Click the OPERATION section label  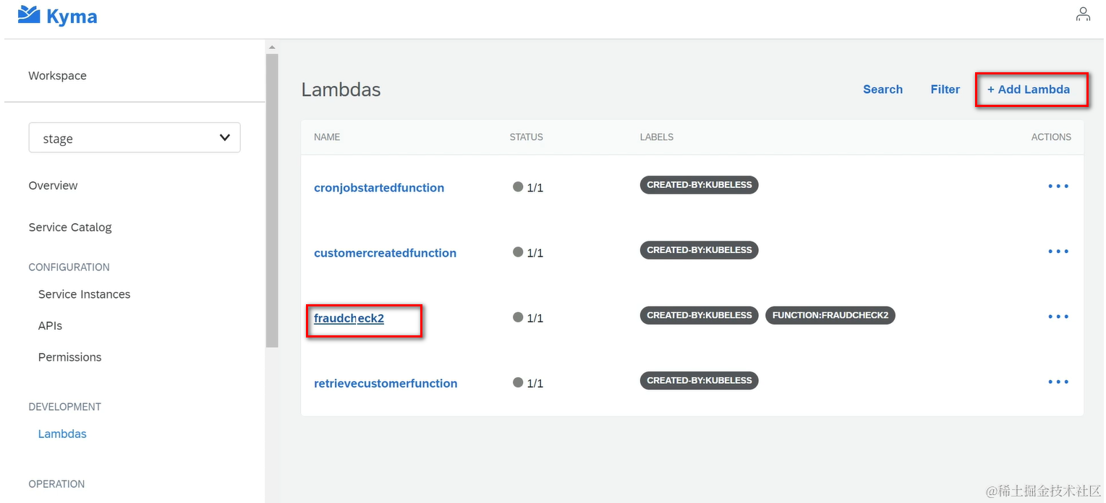click(56, 484)
